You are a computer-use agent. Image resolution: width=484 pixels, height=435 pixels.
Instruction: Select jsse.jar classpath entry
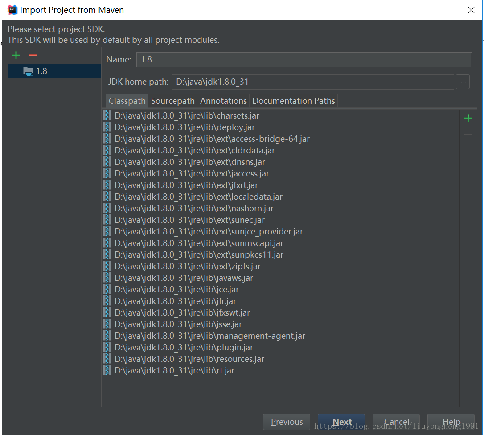(281, 324)
